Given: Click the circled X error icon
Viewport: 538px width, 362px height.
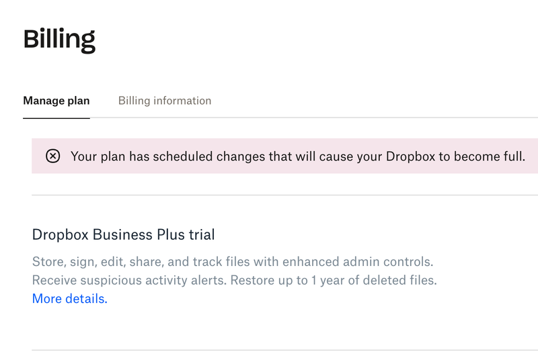Looking at the screenshot, I should coord(52,156).
